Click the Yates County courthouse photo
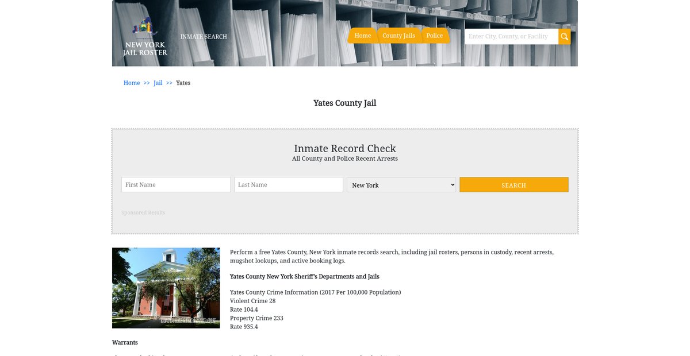The height and width of the screenshot is (356, 690). pyautogui.click(x=166, y=288)
